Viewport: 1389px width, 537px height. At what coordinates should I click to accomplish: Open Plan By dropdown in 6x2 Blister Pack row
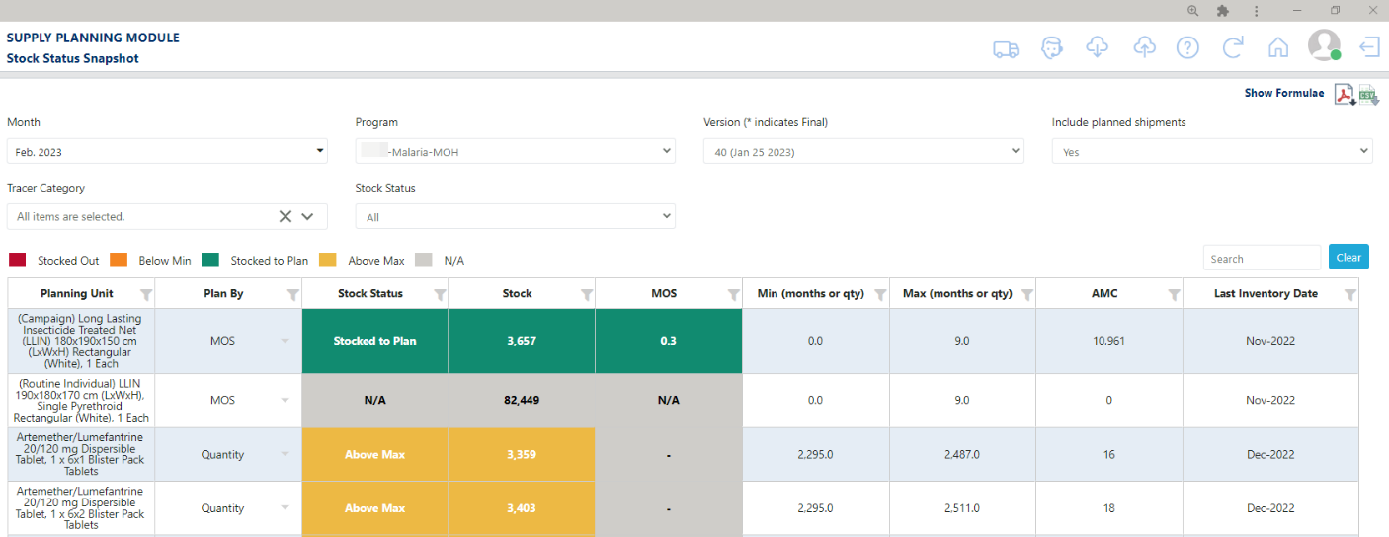tap(286, 507)
